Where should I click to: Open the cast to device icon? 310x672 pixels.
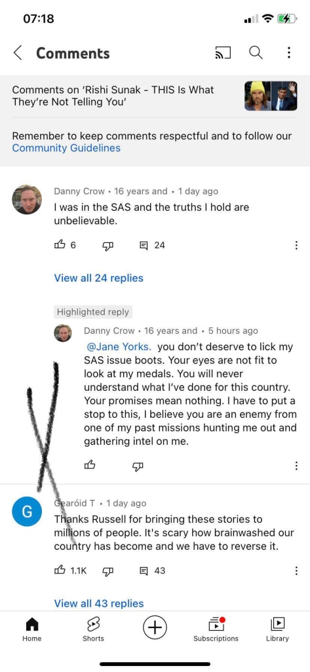[x=222, y=53]
